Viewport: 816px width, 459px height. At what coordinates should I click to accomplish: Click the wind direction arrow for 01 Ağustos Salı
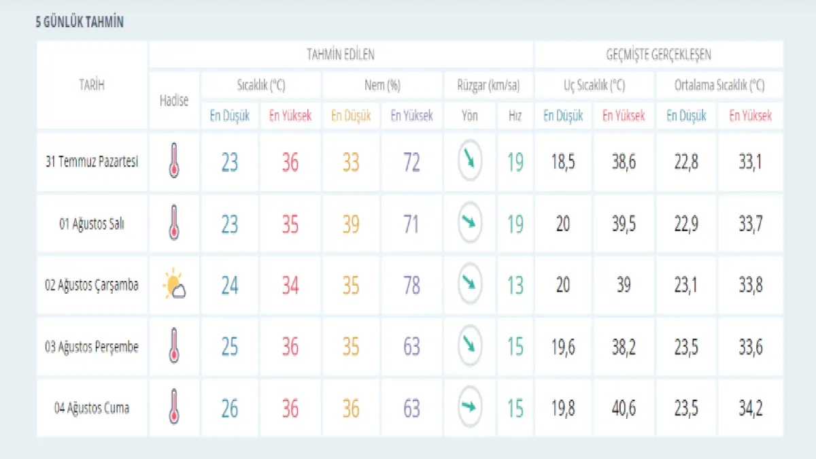pos(470,223)
